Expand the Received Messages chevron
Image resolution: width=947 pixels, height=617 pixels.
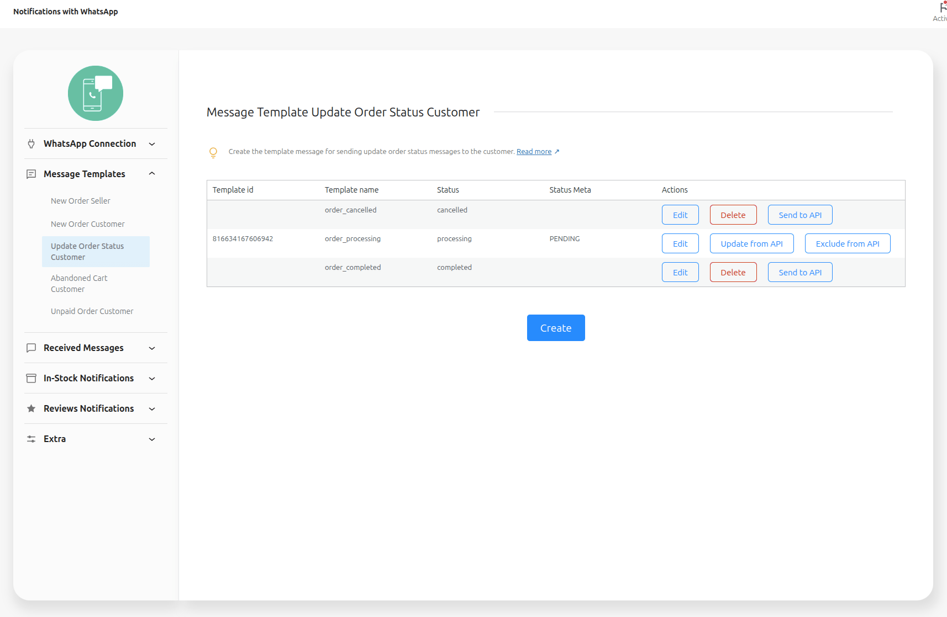click(152, 348)
